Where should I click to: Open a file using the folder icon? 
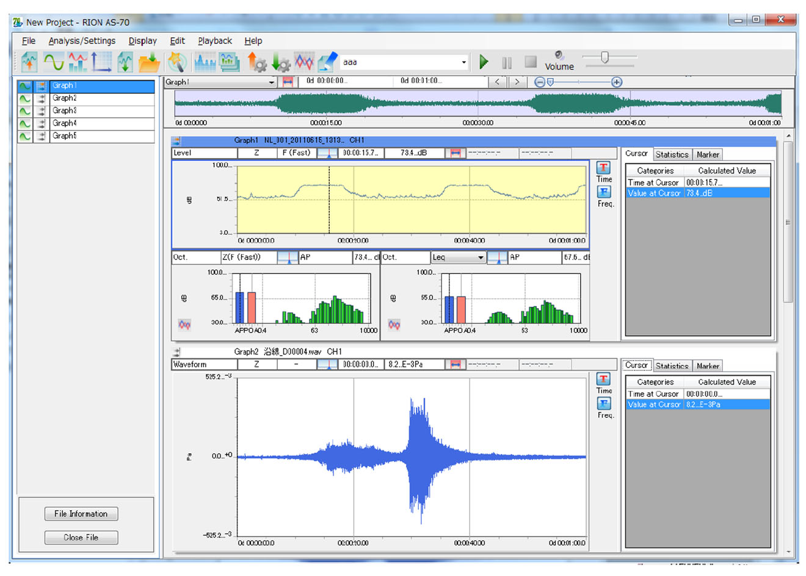click(149, 61)
